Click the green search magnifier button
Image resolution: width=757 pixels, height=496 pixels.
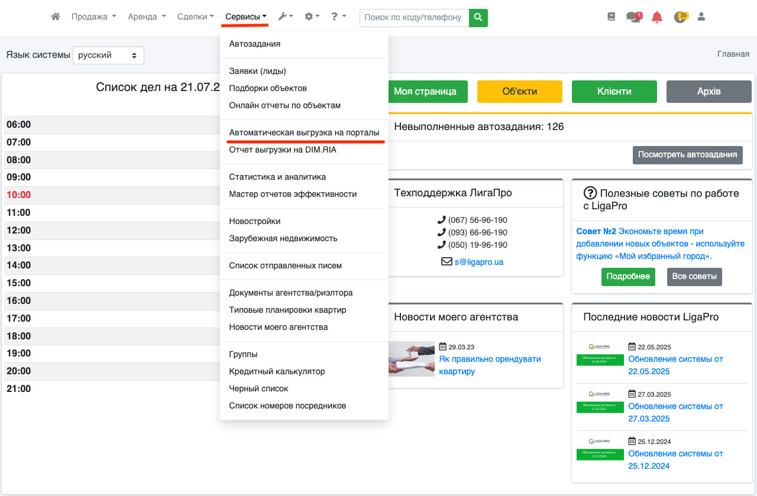click(x=478, y=17)
